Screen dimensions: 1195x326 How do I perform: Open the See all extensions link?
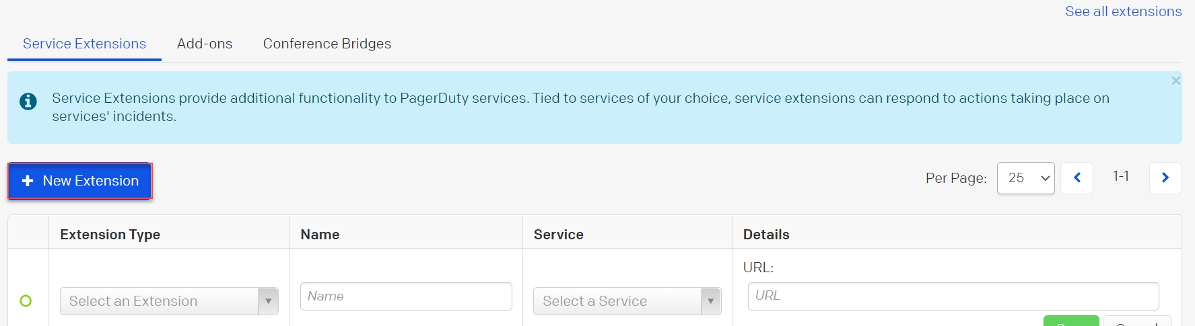(1123, 11)
